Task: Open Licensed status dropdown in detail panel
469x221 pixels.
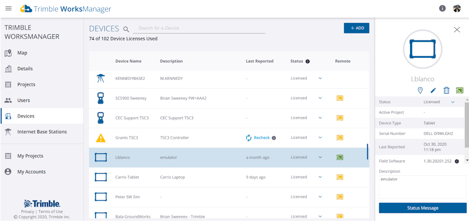Action: (453, 102)
